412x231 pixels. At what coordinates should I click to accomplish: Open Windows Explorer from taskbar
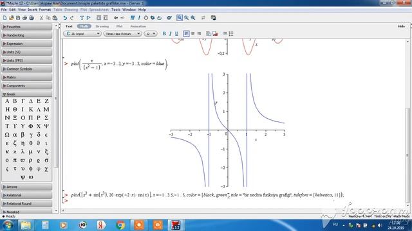[x=26, y=225]
